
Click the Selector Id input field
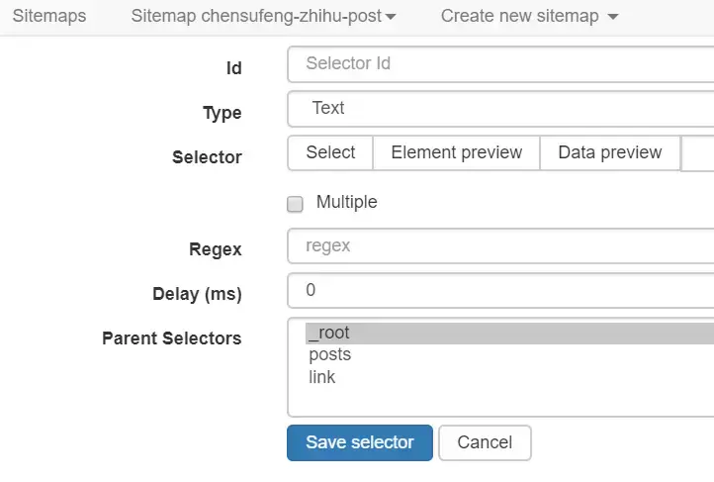(499, 64)
